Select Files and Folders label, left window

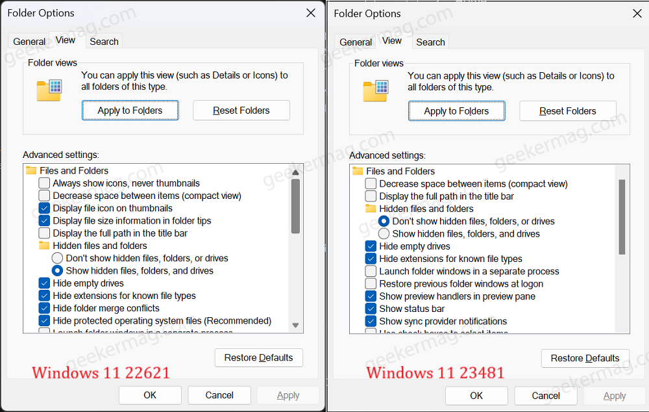click(x=74, y=170)
